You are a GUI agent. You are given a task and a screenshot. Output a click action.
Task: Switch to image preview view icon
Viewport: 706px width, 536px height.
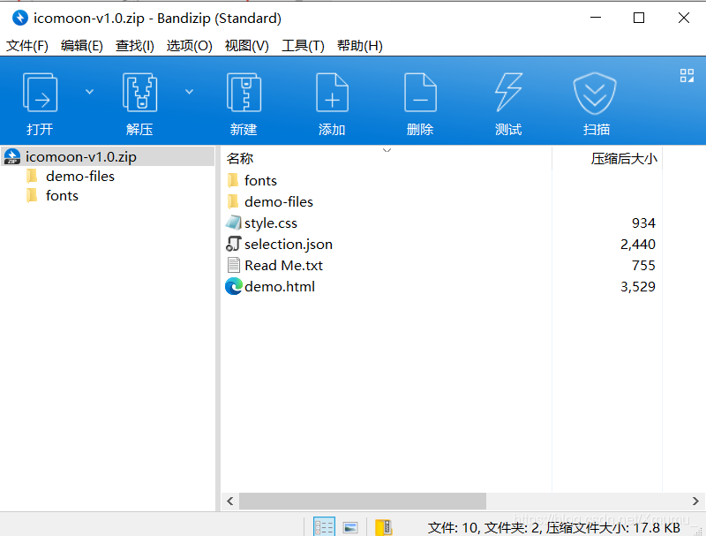350,527
